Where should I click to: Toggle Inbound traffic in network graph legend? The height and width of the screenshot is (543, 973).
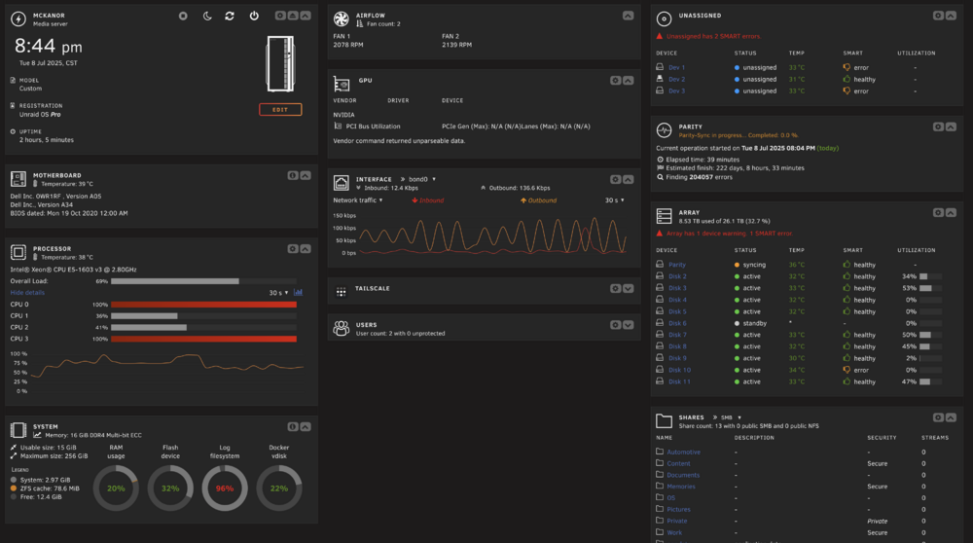click(427, 200)
